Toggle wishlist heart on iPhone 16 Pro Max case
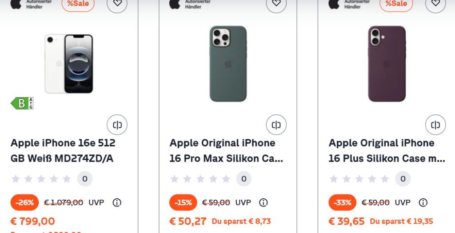 pyautogui.click(x=276, y=4)
